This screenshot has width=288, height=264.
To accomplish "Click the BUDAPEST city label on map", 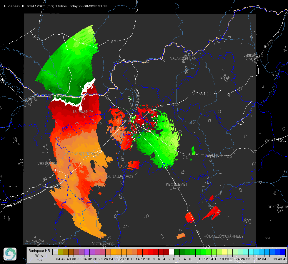I will (x=129, y=121).
